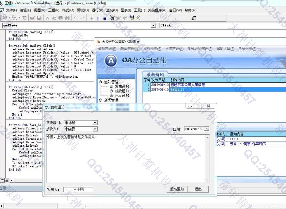The height and width of the screenshot is (209, 286).
Task: Click the Add Standard EXE Project toolbar icon
Action: [5, 18]
